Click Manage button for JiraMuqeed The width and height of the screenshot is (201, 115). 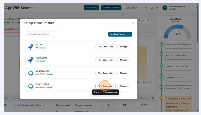click(123, 60)
